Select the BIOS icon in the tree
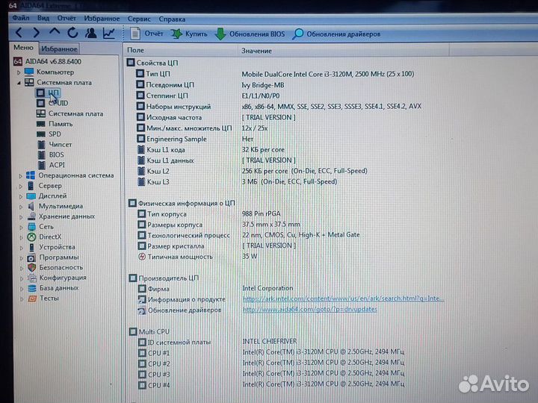This screenshot has height=403, width=538. click(42, 155)
